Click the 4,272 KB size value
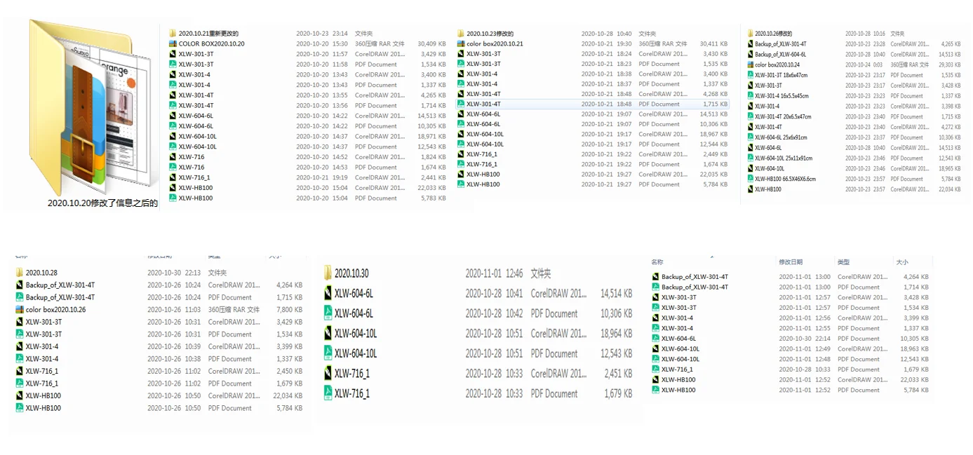This screenshot has height=455, width=973. pos(951,127)
